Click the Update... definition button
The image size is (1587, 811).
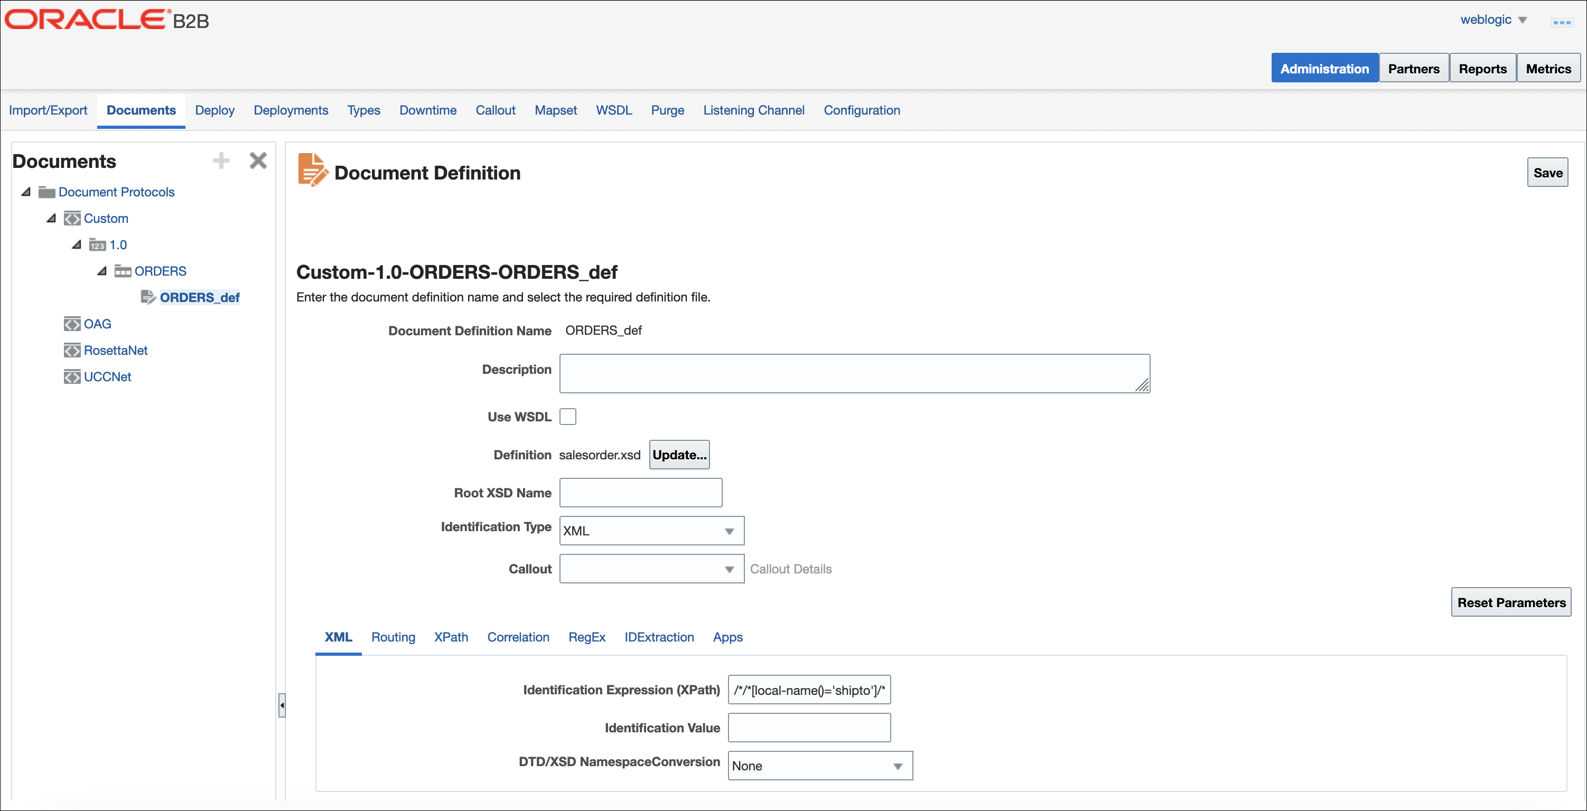pos(679,455)
